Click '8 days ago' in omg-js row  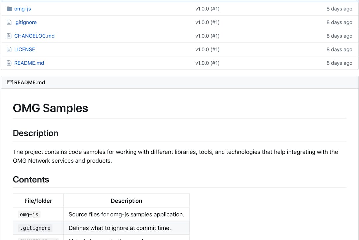click(339, 9)
